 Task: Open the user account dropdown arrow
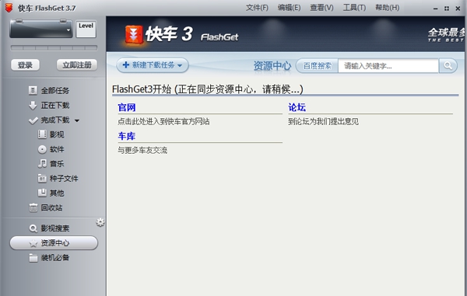click(68, 30)
